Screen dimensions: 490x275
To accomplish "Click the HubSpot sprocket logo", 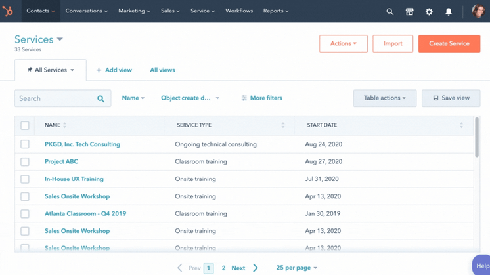I will coord(8,11).
